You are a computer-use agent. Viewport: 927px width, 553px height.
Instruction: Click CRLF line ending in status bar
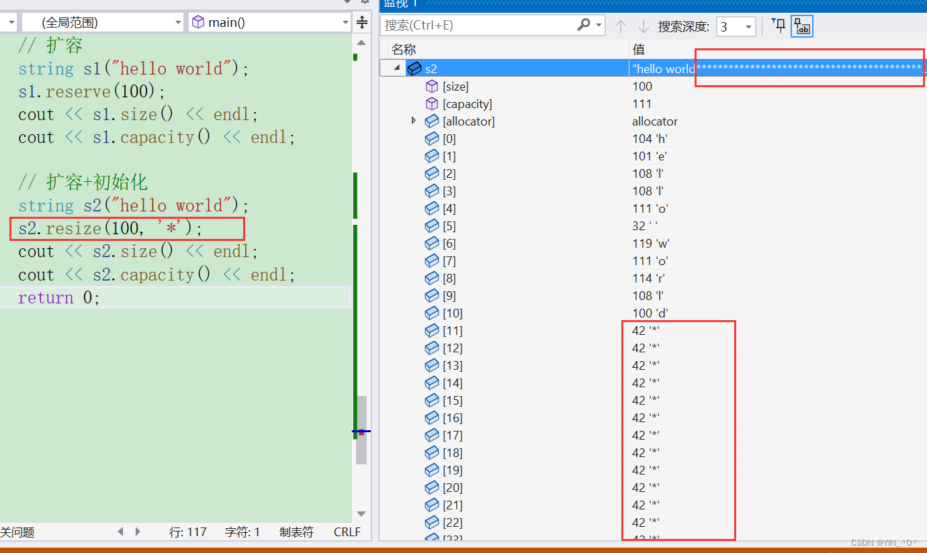tap(347, 532)
